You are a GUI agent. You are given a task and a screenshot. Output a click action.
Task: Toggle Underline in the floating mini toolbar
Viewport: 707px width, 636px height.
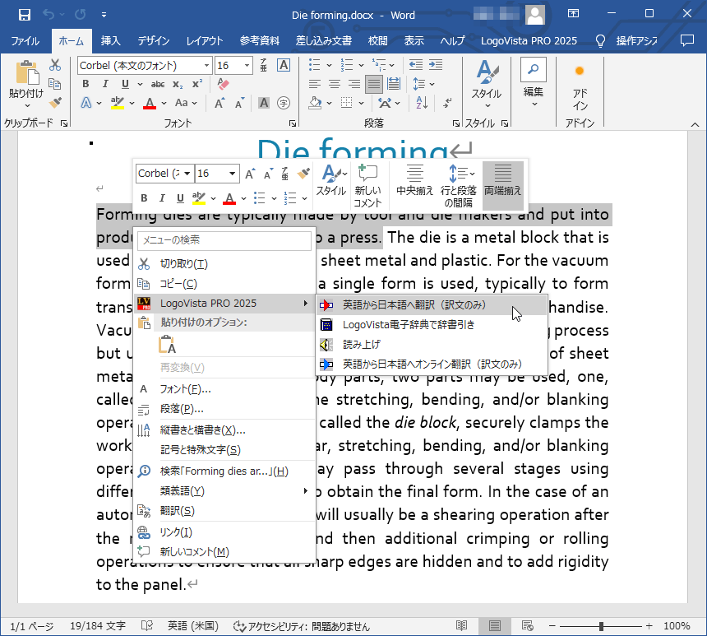pos(180,197)
